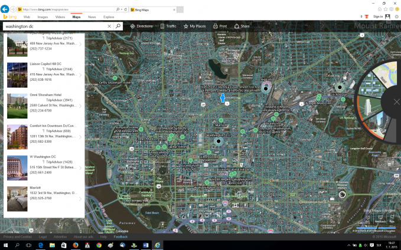Toggle the Traffic layer

click(x=168, y=27)
